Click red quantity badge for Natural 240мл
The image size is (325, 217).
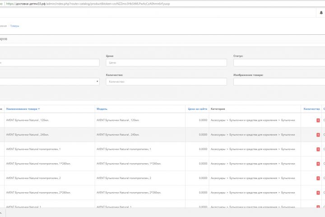pyautogui.click(x=318, y=135)
